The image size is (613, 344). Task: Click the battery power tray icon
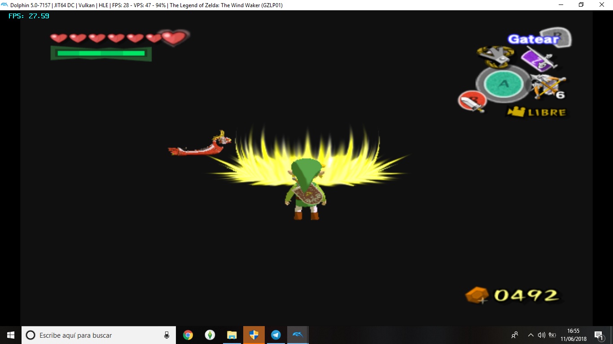tap(552, 335)
